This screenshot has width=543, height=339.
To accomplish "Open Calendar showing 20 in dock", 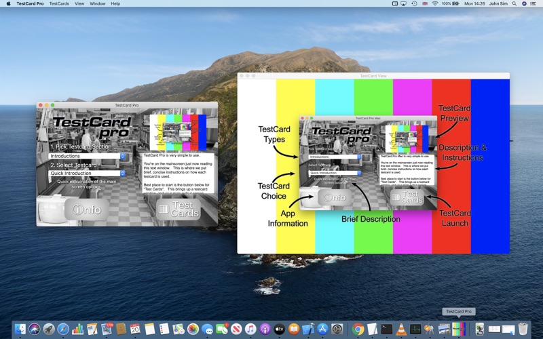I will coord(135,329).
